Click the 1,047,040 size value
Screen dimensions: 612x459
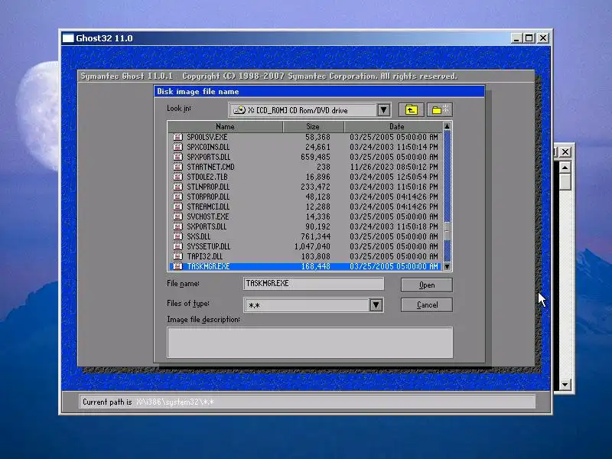312,246
